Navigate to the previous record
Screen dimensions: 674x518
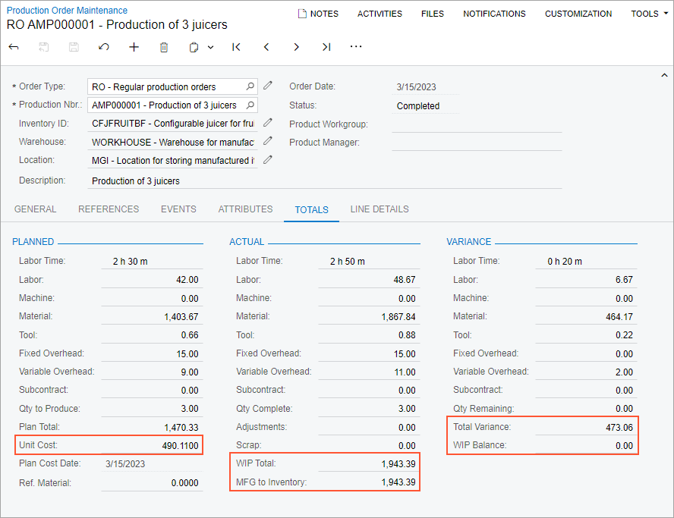pos(266,47)
